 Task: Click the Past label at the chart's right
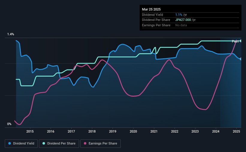[x=235, y=41]
